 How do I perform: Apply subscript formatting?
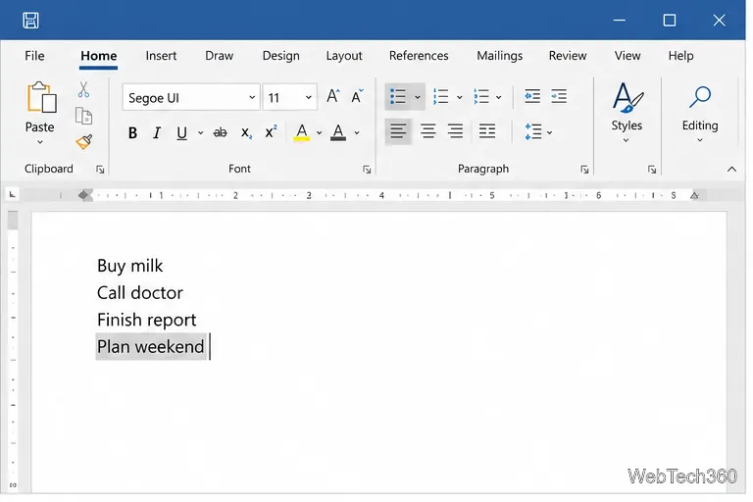(x=246, y=132)
